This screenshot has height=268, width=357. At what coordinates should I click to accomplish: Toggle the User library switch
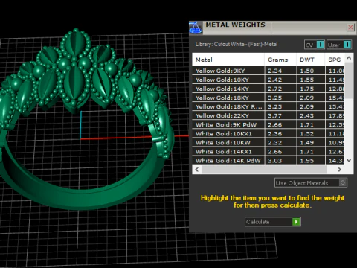point(339,45)
